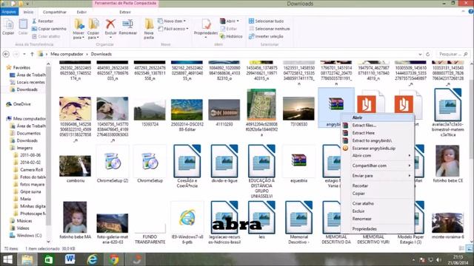Switch to the Exibir tab
The image size is (474, 266).
[81, 12]
